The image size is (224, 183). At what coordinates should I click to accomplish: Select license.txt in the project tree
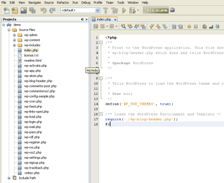(x=31, y=55)
